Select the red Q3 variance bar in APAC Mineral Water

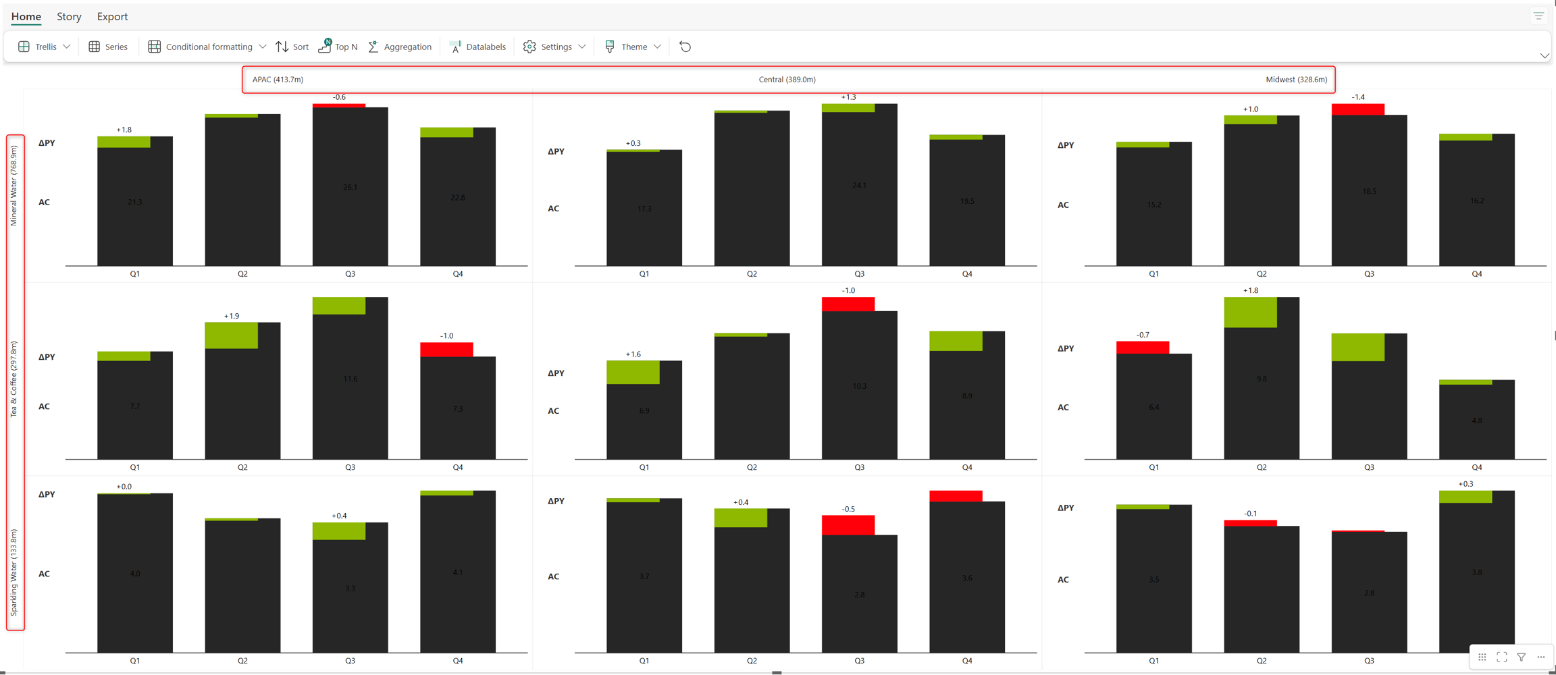coord(339,105)
